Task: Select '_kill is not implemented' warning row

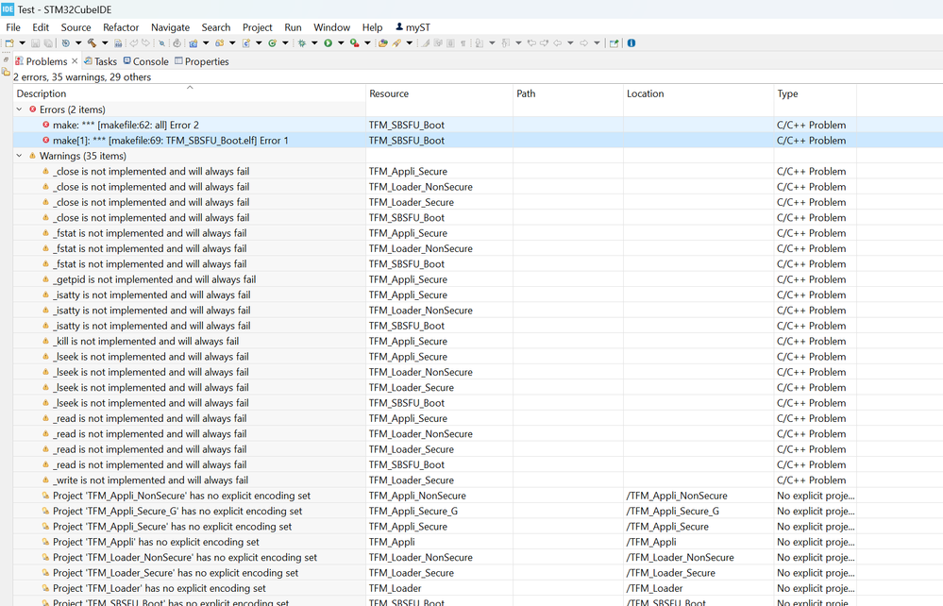Action: click(479, 341)
